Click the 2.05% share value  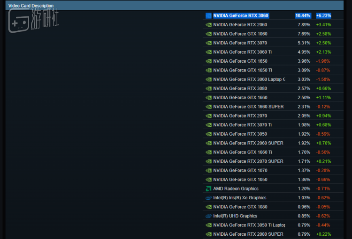click(304, 116)
